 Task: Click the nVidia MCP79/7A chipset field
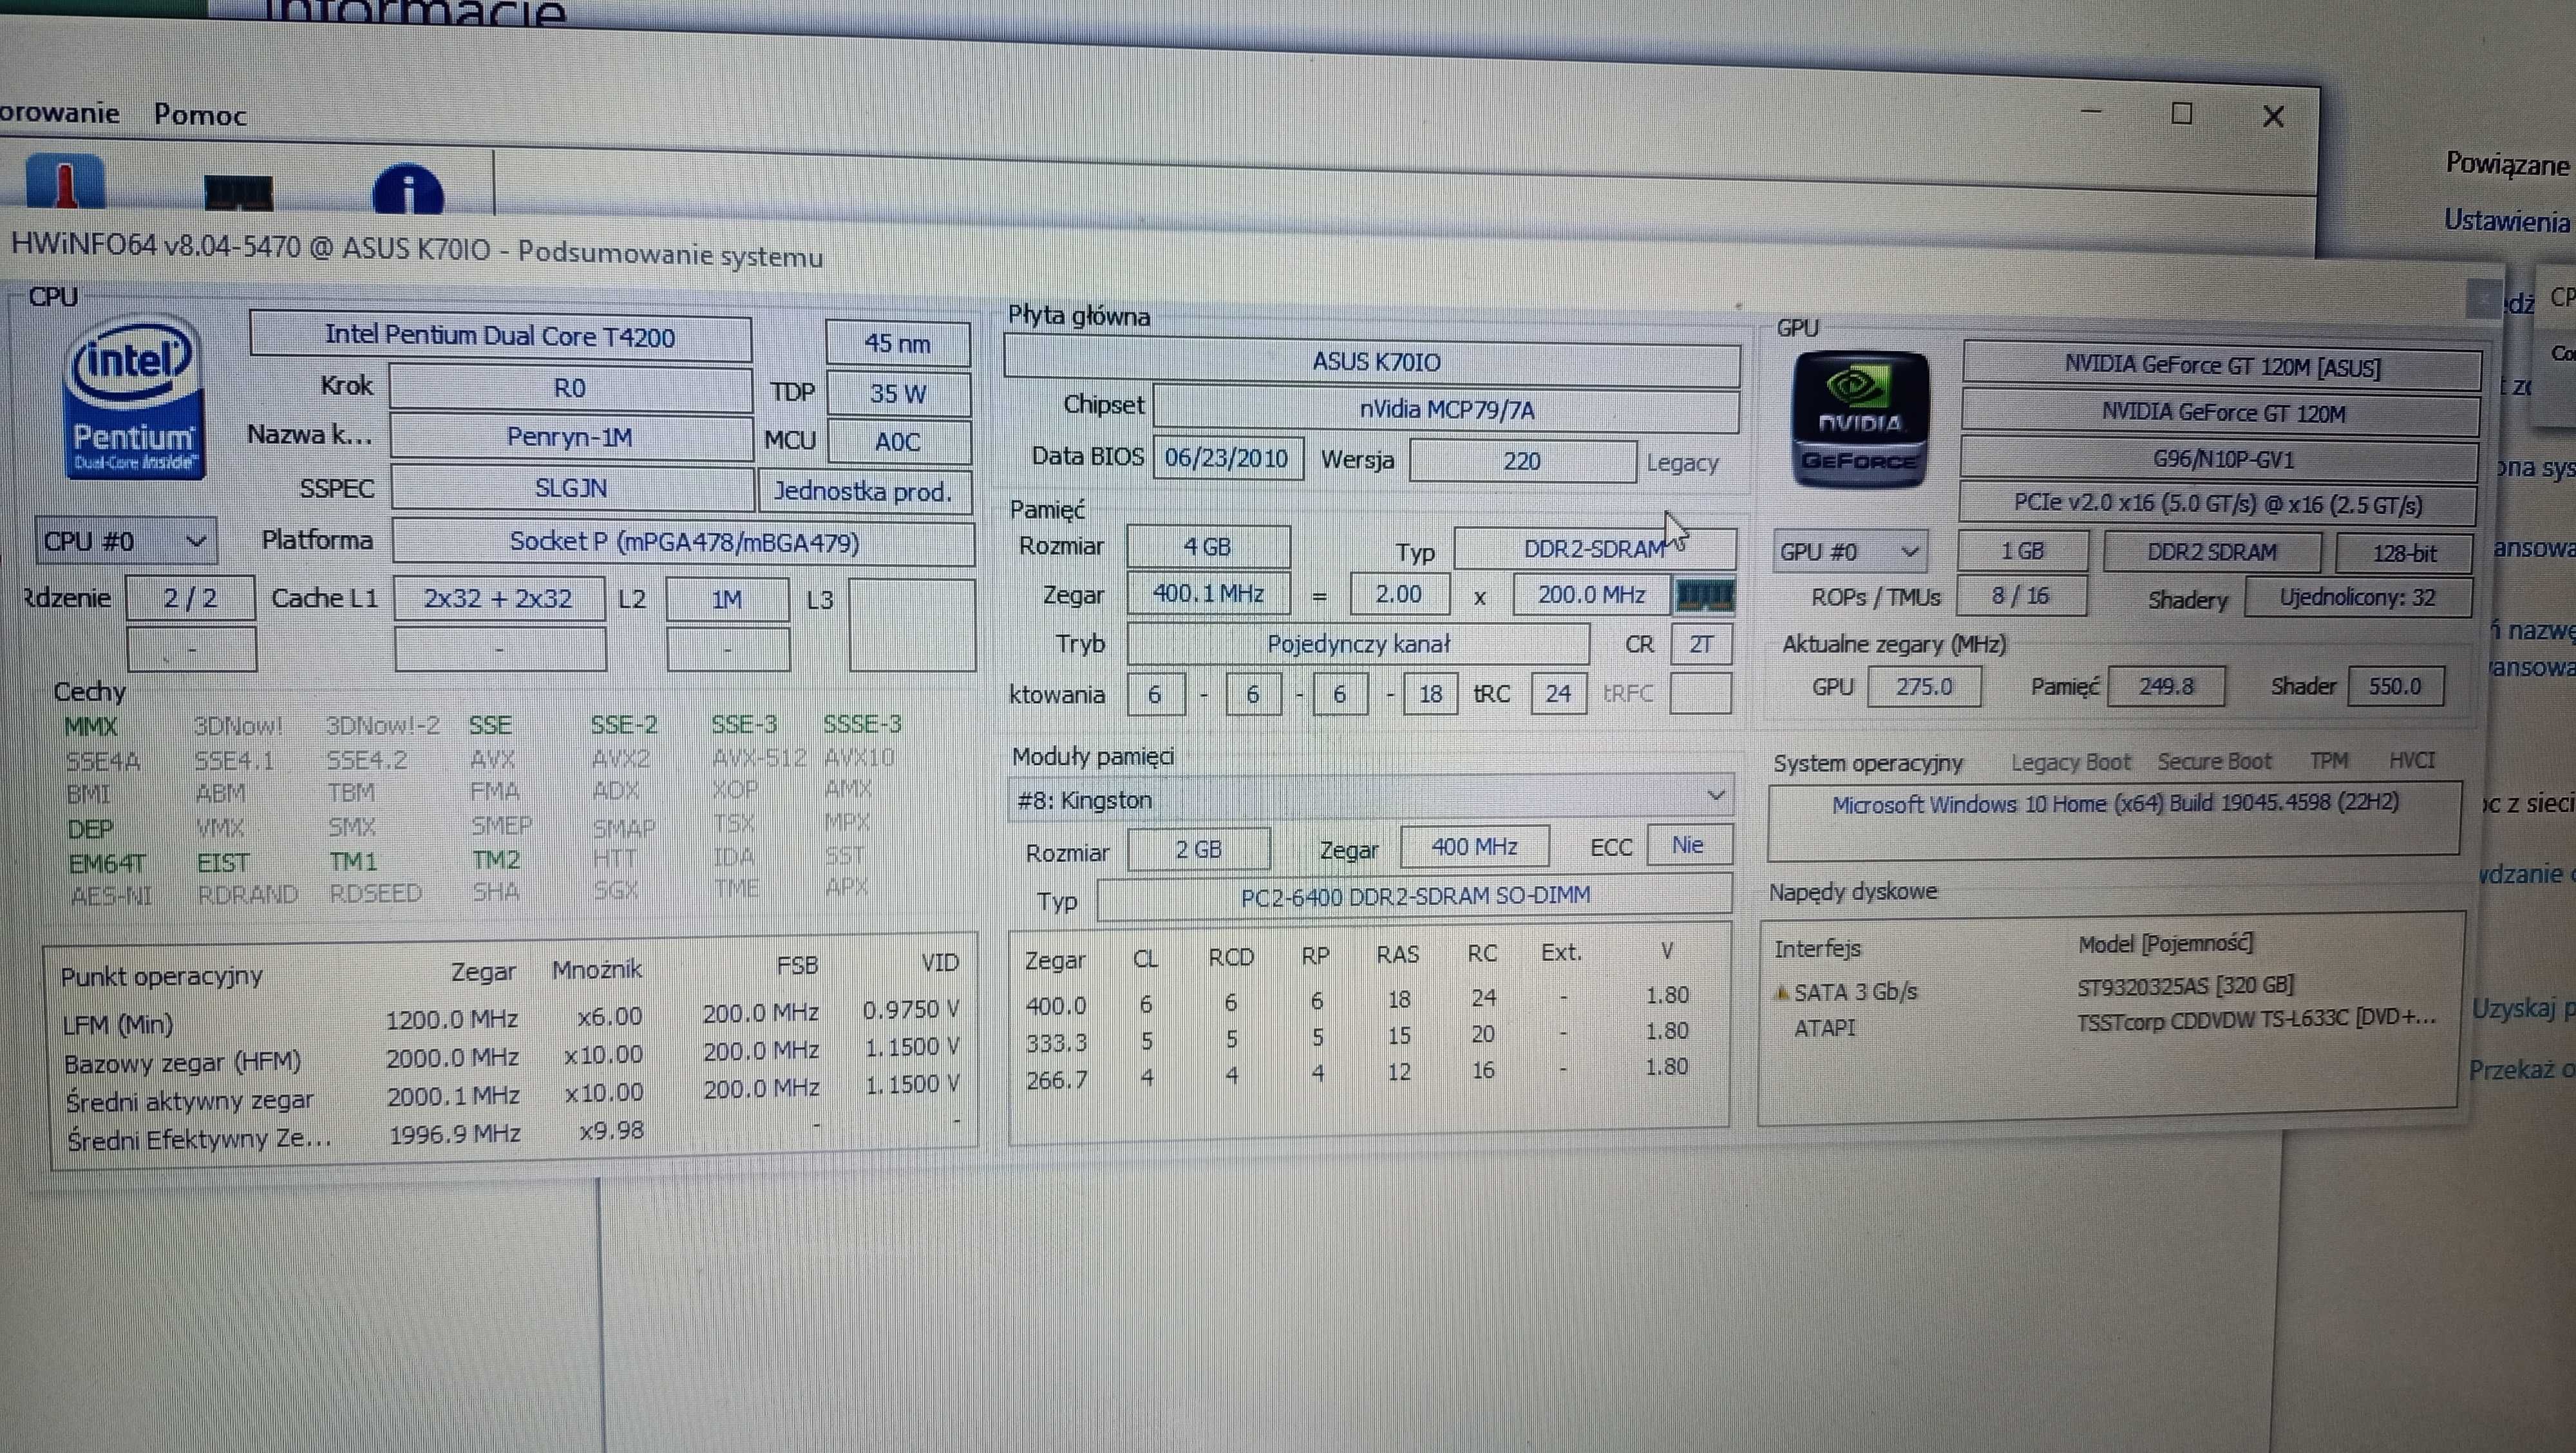(x=1446, y=409)
